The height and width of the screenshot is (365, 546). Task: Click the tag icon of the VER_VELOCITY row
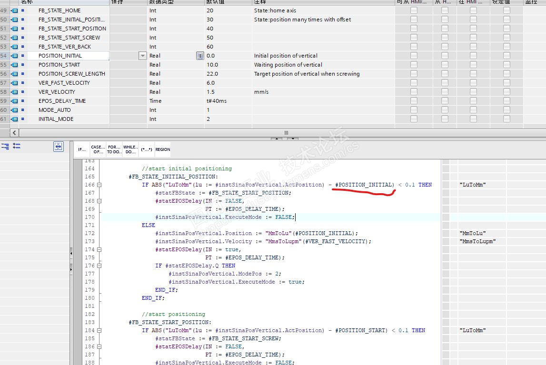point(14,92)
